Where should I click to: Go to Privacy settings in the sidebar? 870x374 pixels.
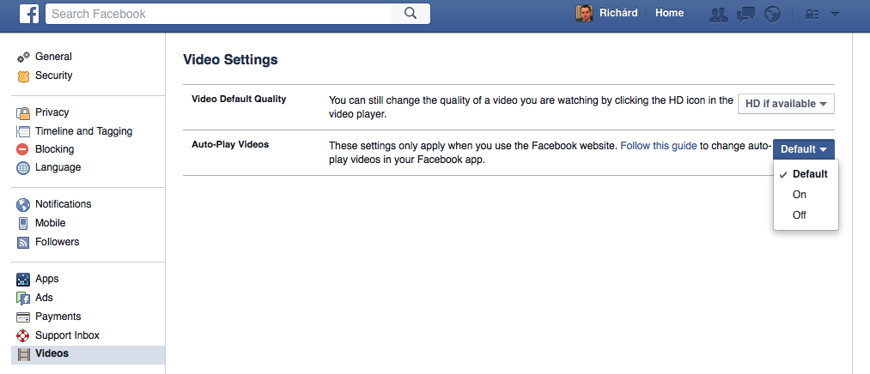[x=52, y=112]
